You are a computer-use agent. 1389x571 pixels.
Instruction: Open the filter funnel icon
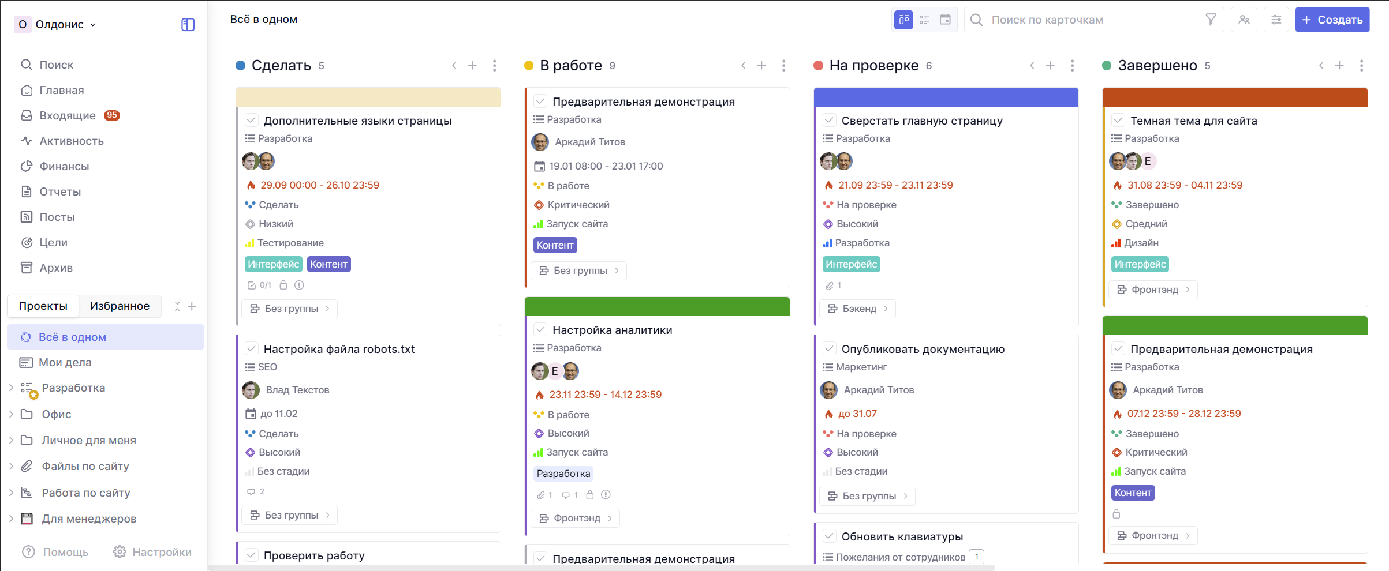pyautogui.click(x=1211, y=20)
